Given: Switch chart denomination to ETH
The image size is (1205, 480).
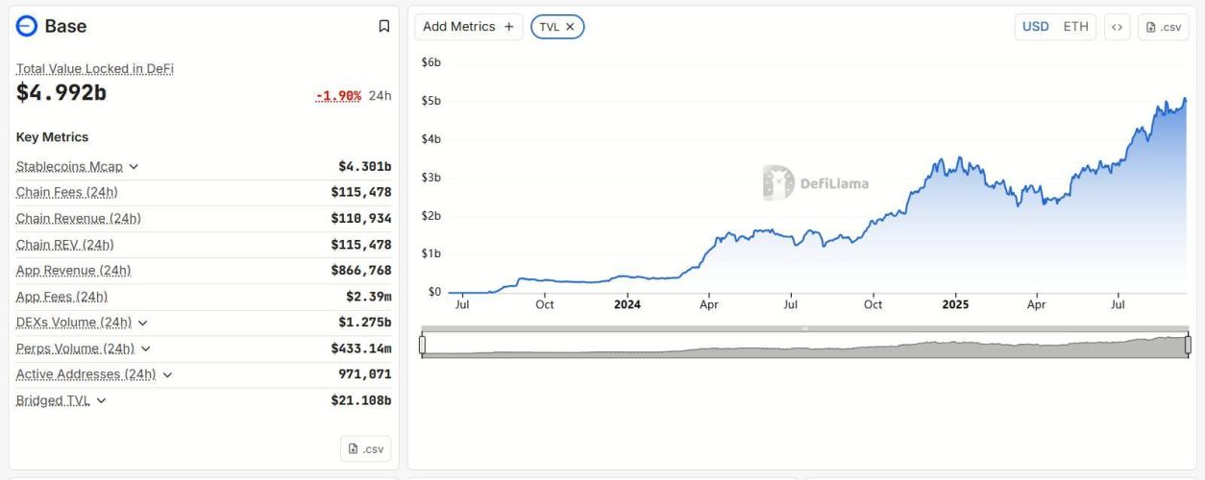Looking at the screenshot, I should pyautogui.click(x=1075, y=27).
